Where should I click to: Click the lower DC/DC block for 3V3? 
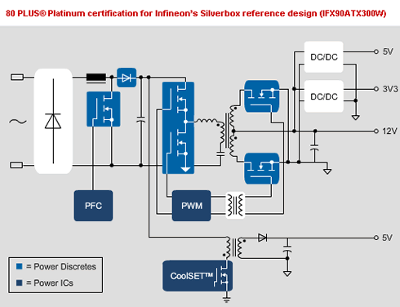click(323, 96)
